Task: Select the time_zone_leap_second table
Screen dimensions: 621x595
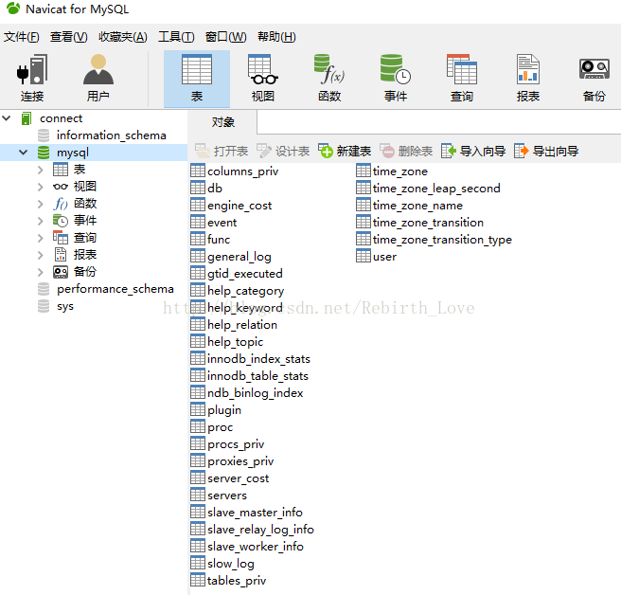Action: click(429, 188)
